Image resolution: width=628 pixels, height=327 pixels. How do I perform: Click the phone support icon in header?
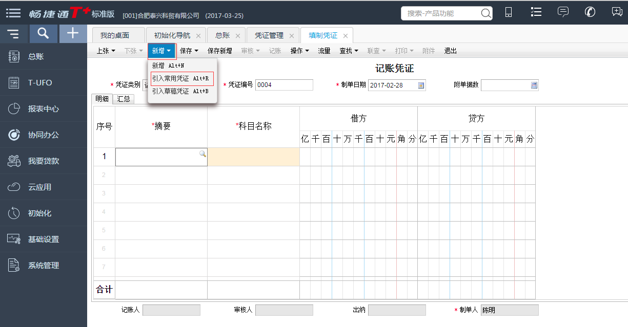click(590, 12)
